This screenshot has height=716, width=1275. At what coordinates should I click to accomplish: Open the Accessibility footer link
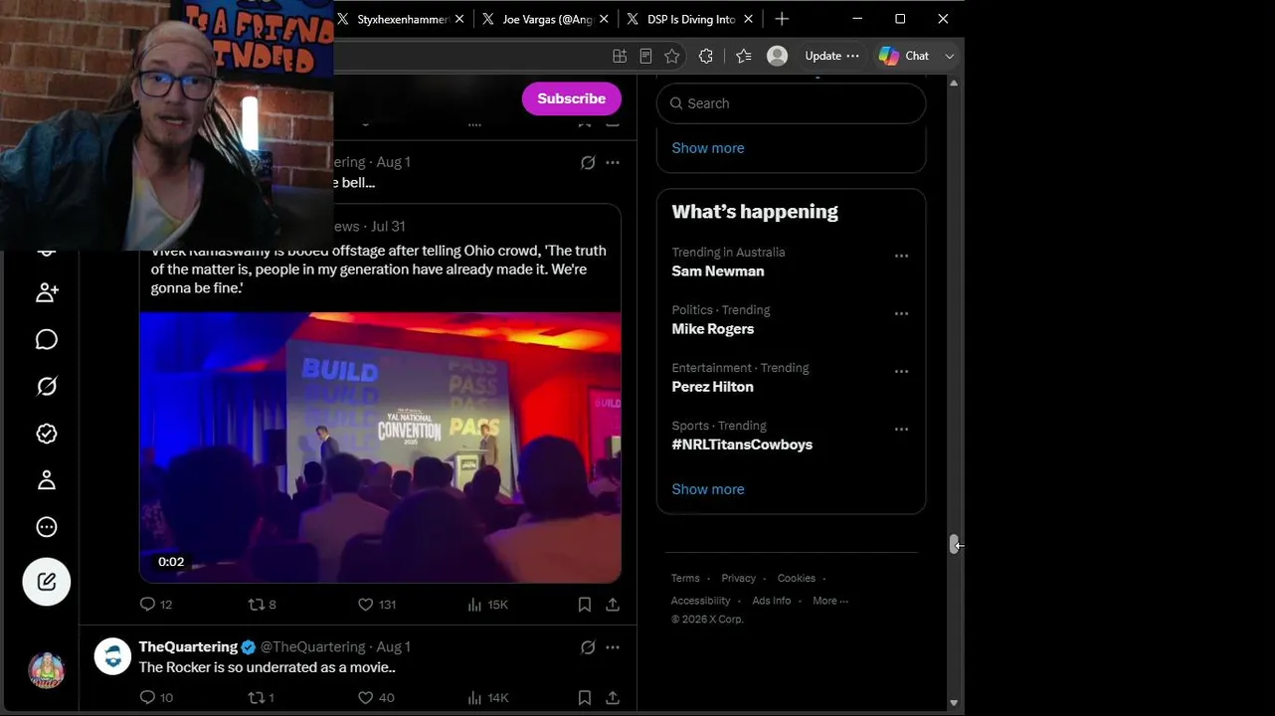[x=701, y=601]
